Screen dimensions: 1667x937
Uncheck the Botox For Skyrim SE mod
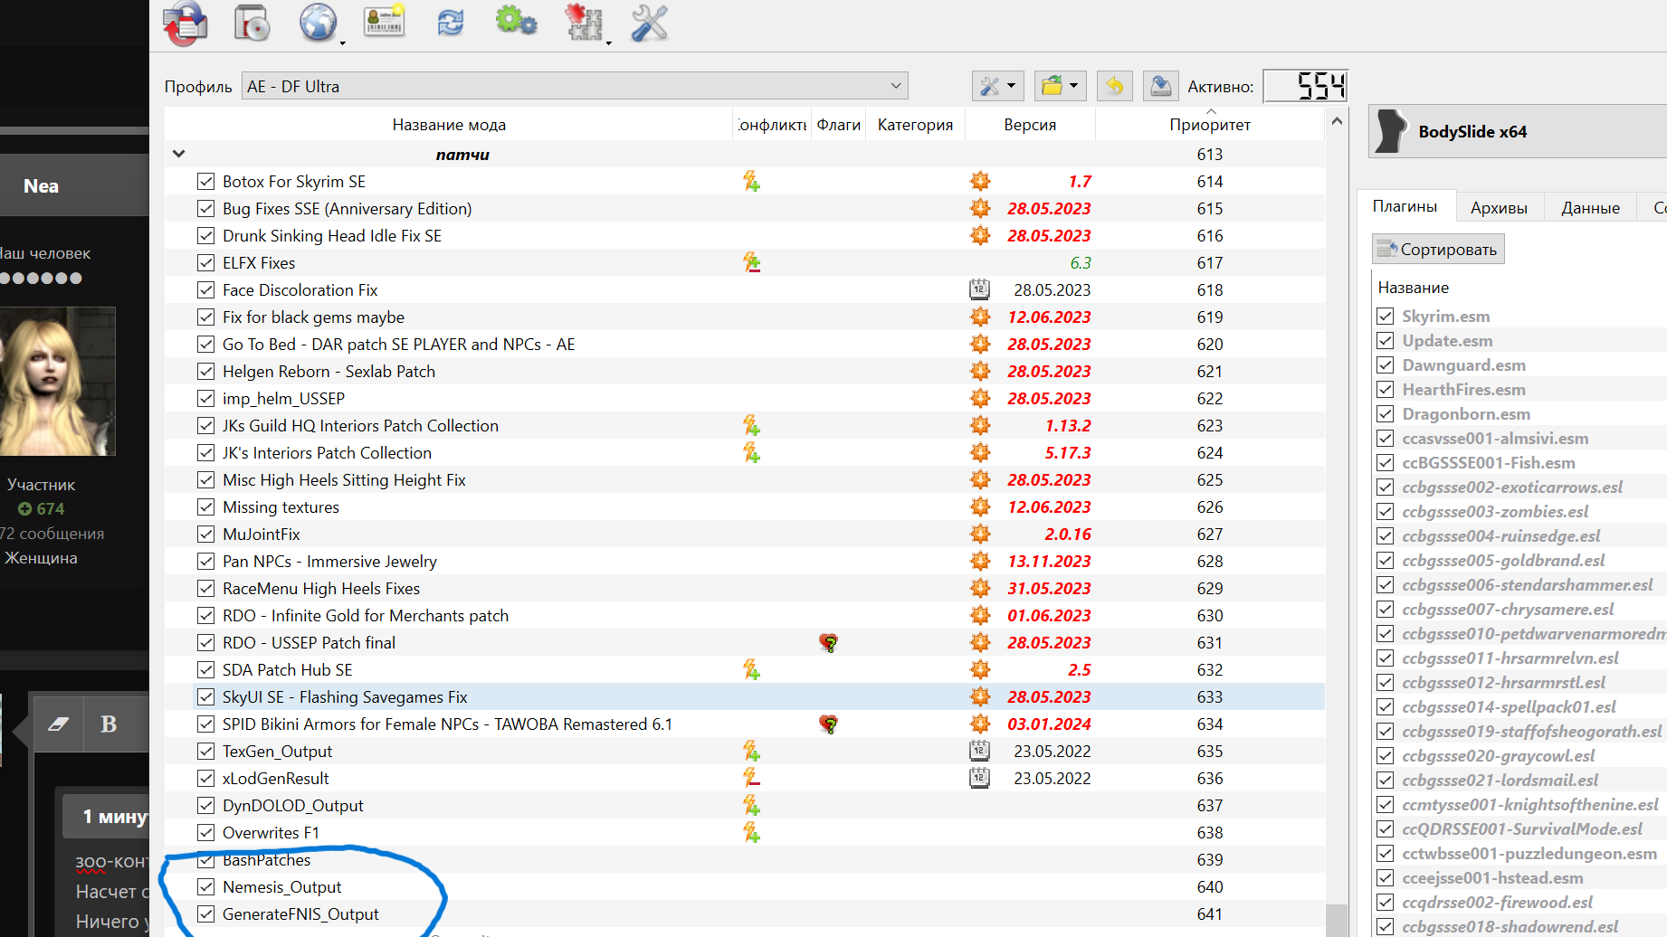coord(206,182)
